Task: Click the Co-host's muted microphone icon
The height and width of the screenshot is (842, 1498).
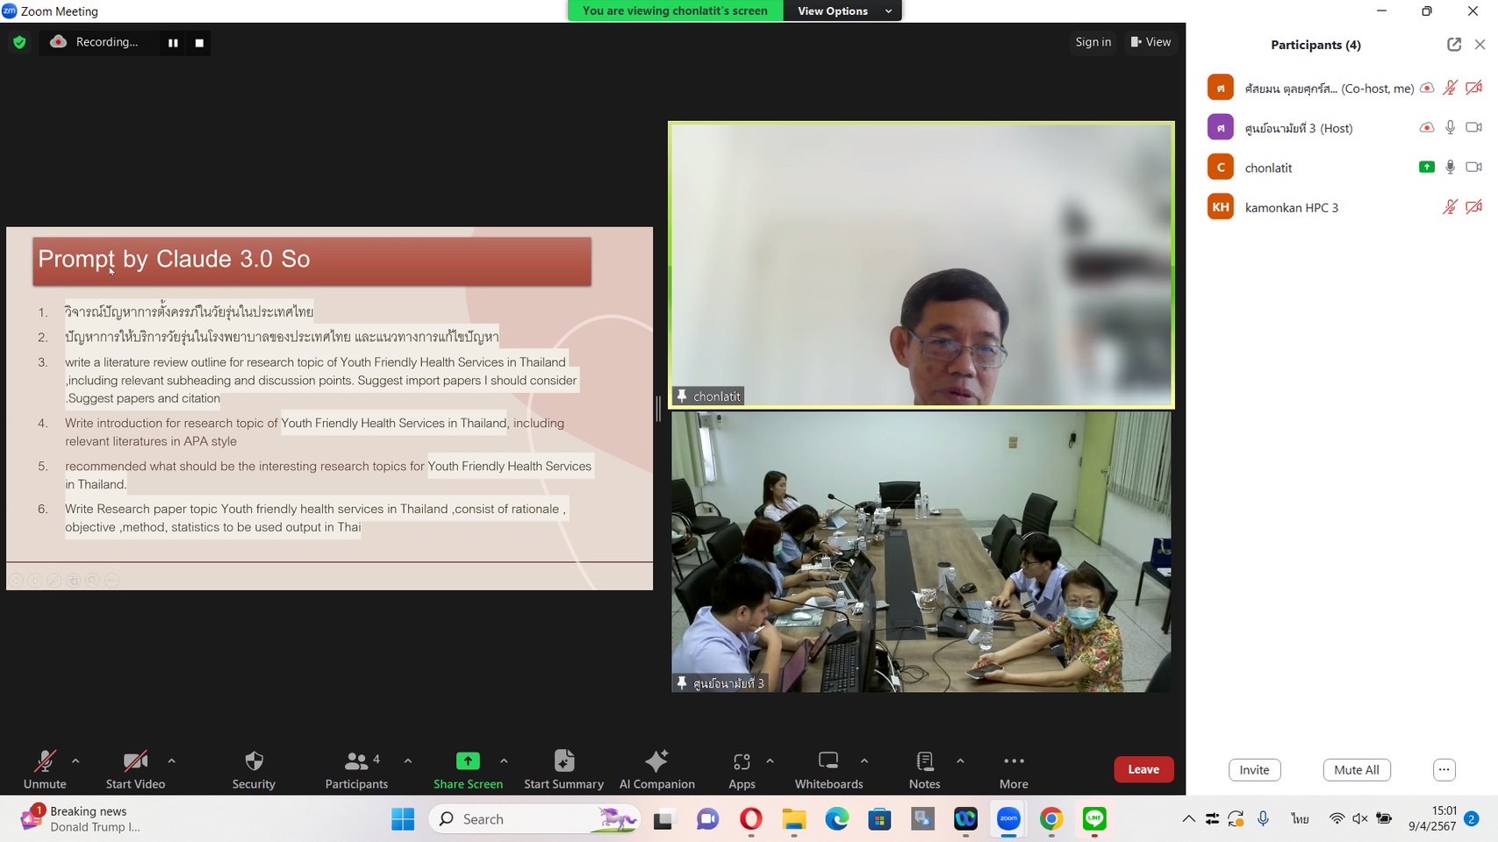Action: pos(1450,88)
